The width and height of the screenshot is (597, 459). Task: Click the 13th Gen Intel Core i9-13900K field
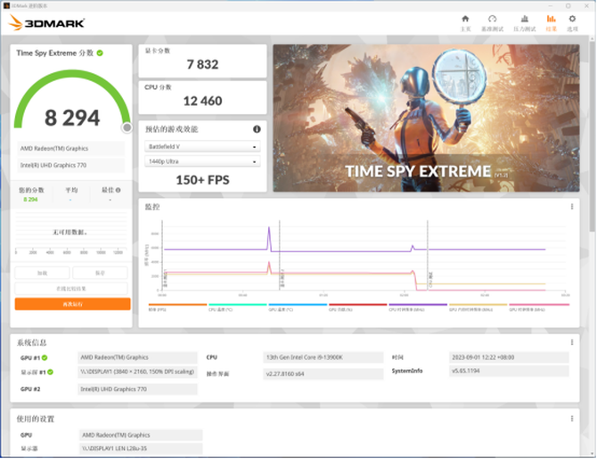(x=323, y=357)
